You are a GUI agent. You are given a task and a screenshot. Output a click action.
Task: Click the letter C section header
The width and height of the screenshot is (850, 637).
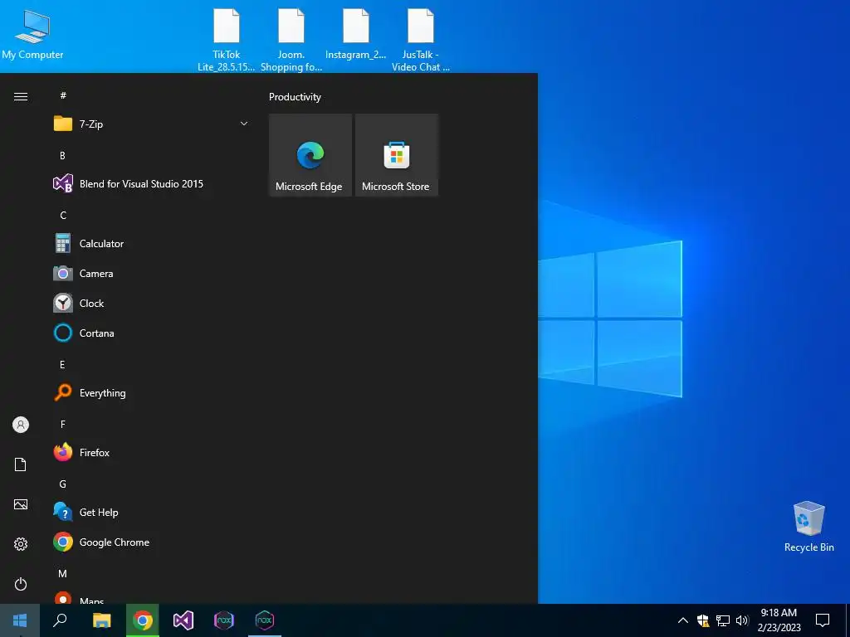coord(63,215)
